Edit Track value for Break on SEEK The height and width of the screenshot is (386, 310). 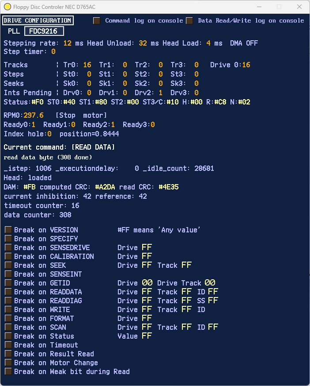coord(187,265)
